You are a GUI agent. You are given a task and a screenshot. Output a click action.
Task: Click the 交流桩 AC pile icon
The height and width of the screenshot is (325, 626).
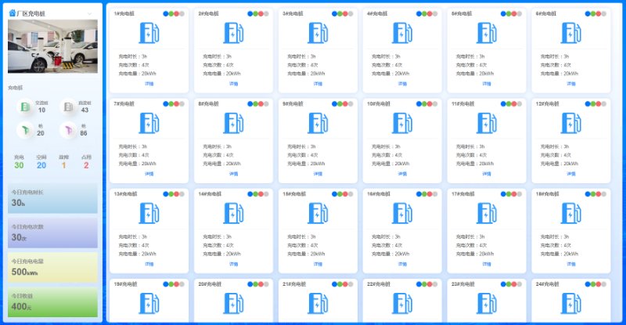[25, 107]
